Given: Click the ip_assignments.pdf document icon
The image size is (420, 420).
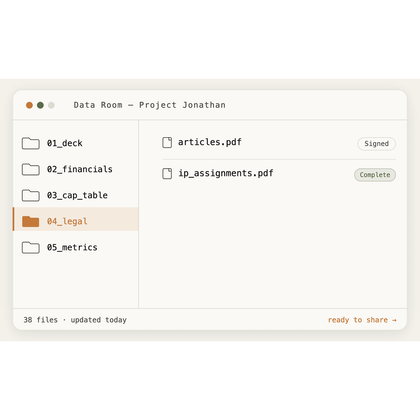Looking at the screenshot, I should pos(167,174).
